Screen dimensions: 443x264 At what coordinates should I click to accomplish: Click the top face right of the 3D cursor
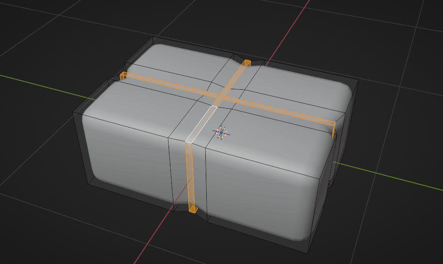click(271, 140)
